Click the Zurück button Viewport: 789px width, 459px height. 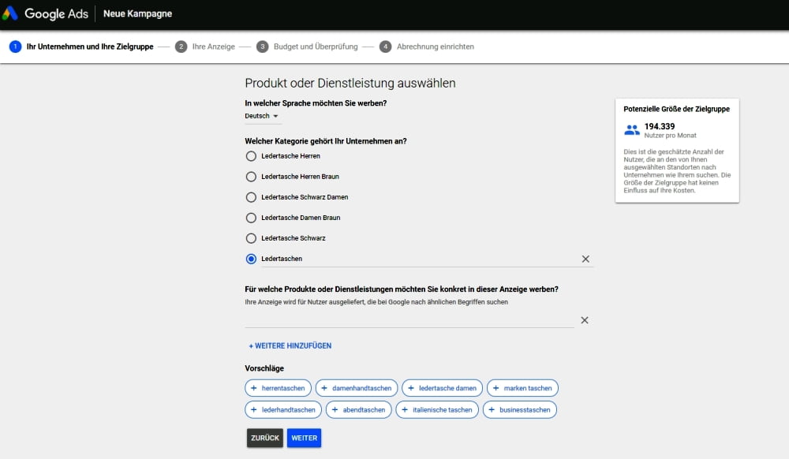(264, 438)
